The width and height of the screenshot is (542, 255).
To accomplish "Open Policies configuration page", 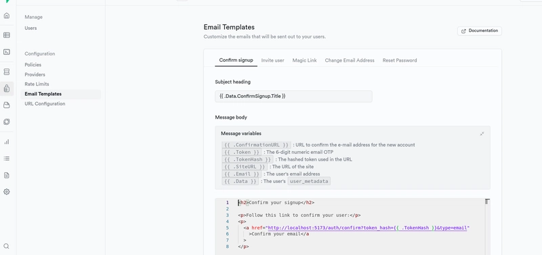I will click(33, 64).
